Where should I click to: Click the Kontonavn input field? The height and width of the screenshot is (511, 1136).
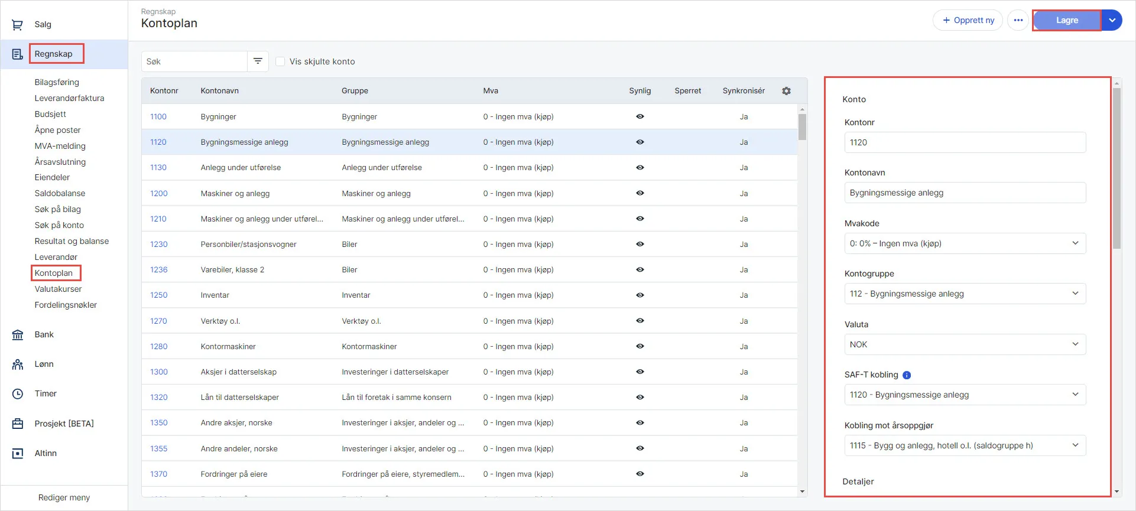tap(965, 193)
